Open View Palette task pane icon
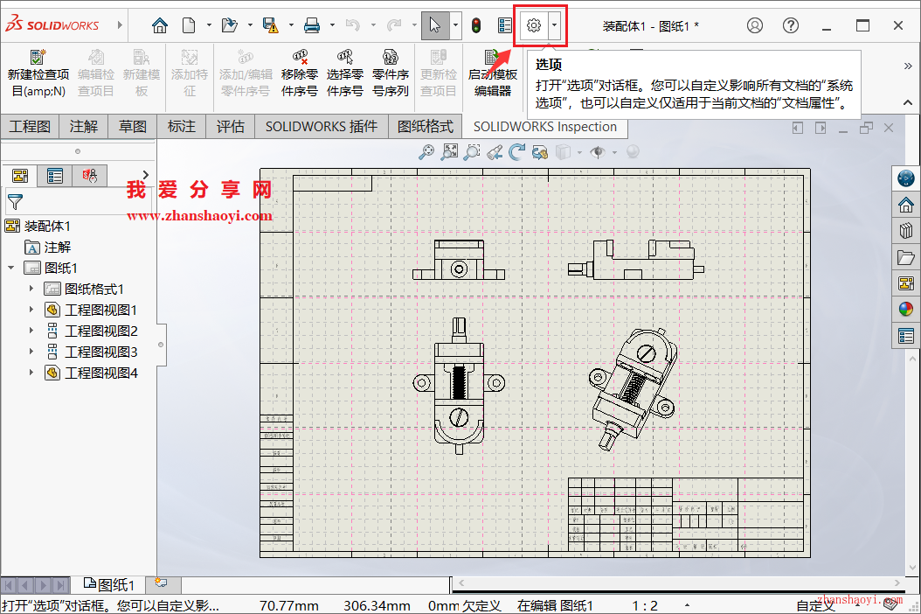Screen dimensions: 921x614 click(x=906, y=283)
